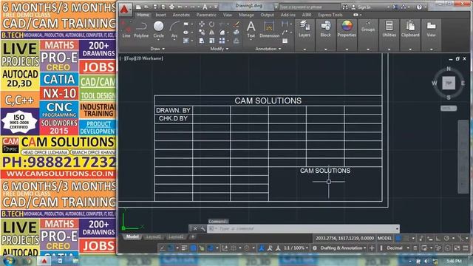Toggle MODEL space button in status bar

384,238
